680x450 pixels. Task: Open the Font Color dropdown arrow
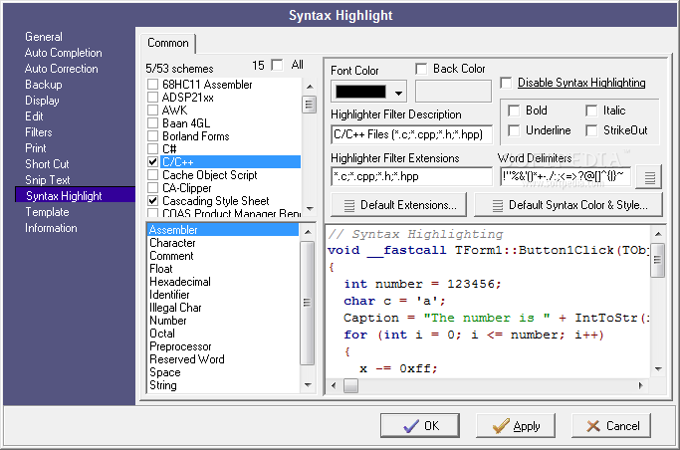click(398, 93)
